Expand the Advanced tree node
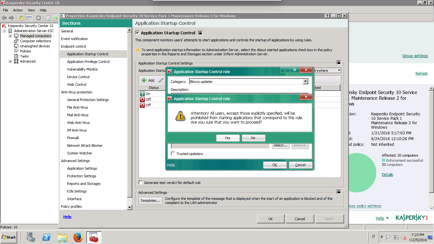 click(x=10, y=61)
